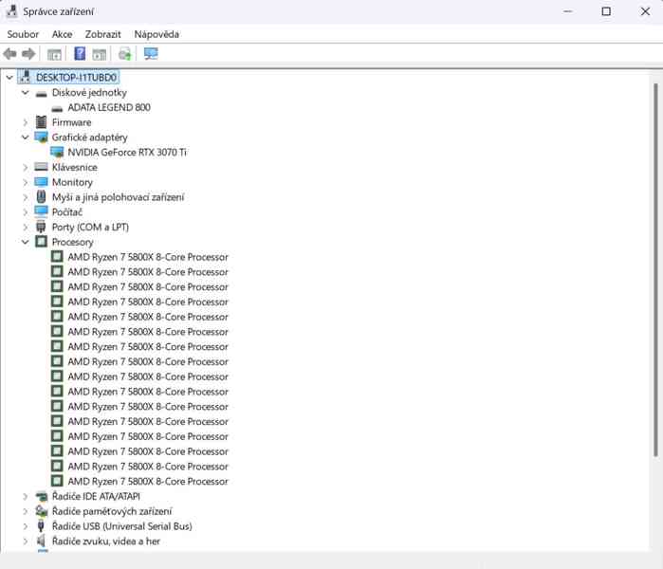Click the Řadiče IDE ATA/ATAPI controller icon
663x569 pixels.
[41, 496]
